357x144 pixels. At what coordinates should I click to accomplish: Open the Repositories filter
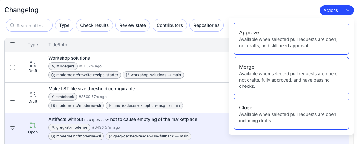(x=207, y=26)
